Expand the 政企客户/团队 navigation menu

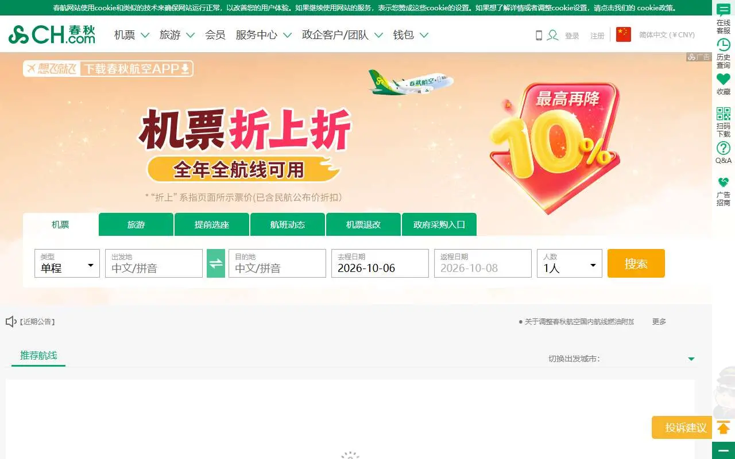click(x=342, y=35)
